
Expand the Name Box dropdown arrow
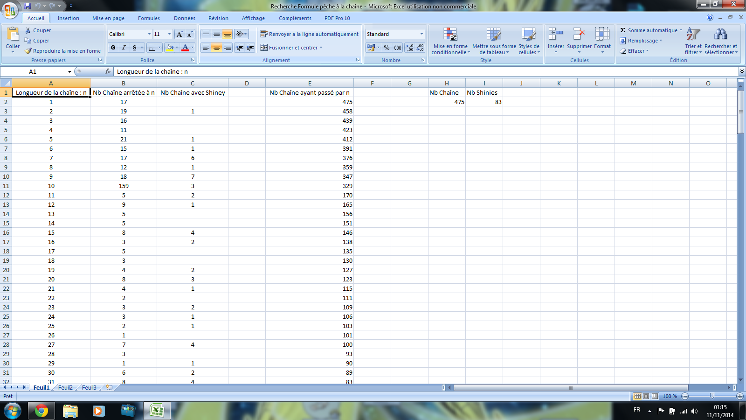(x=69, y=71)
